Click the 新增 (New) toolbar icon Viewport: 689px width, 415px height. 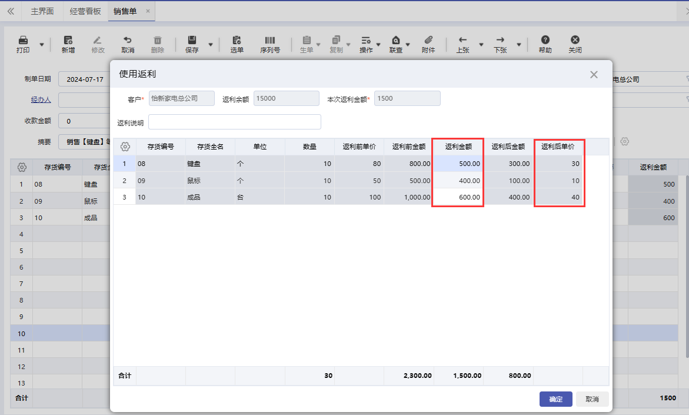click(68, 41)
